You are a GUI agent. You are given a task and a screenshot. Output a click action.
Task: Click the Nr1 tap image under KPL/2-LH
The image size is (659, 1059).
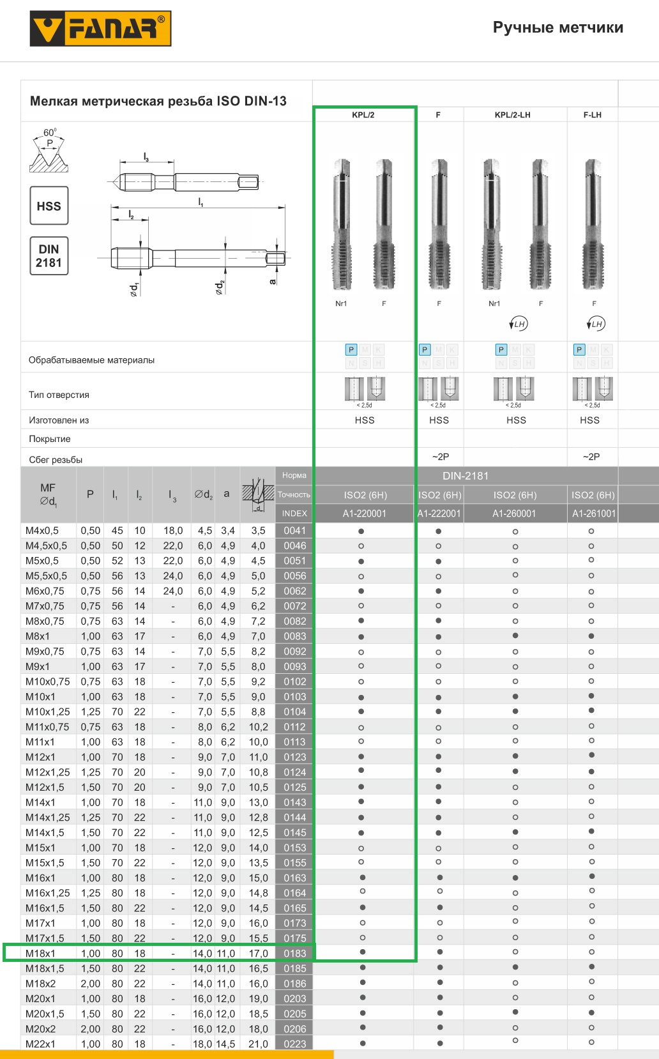pyautogui.click(x=492, y=225)
